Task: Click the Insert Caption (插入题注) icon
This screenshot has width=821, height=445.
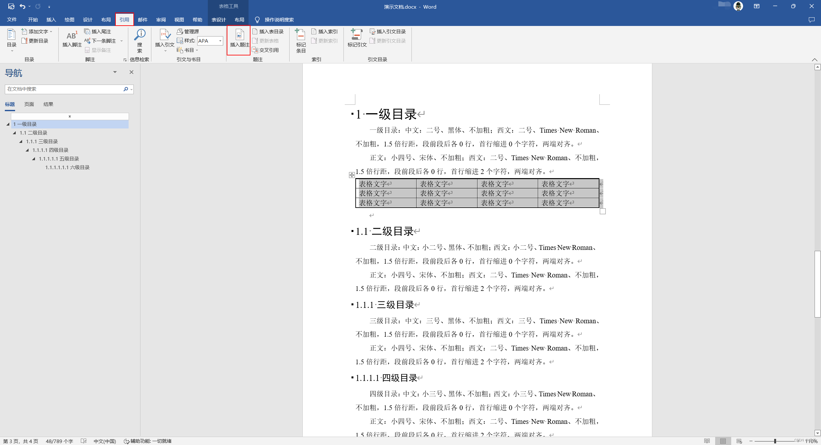Action: [x=239, y=35]
